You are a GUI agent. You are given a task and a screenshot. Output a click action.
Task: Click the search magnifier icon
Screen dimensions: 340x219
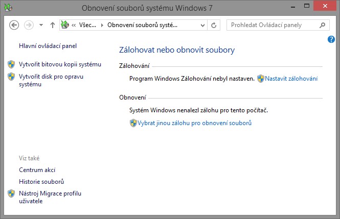pos(323,25)
